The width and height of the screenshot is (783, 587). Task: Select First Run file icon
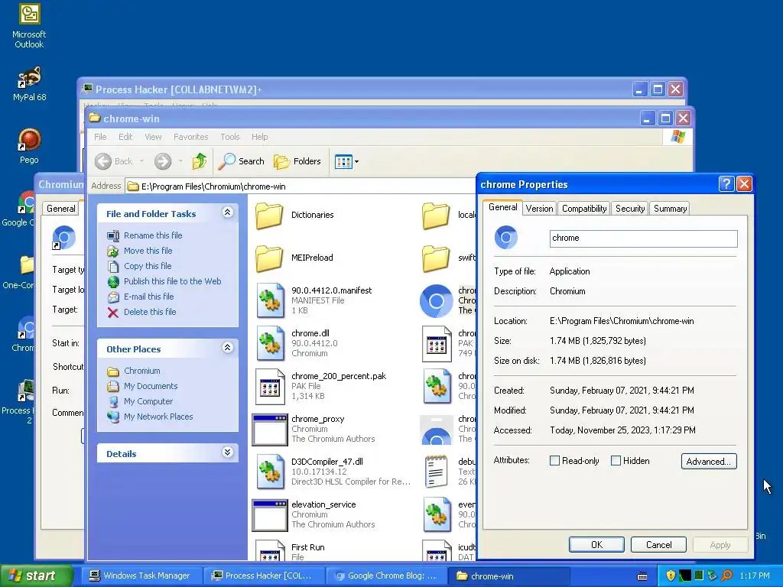(x=270, y=550)
